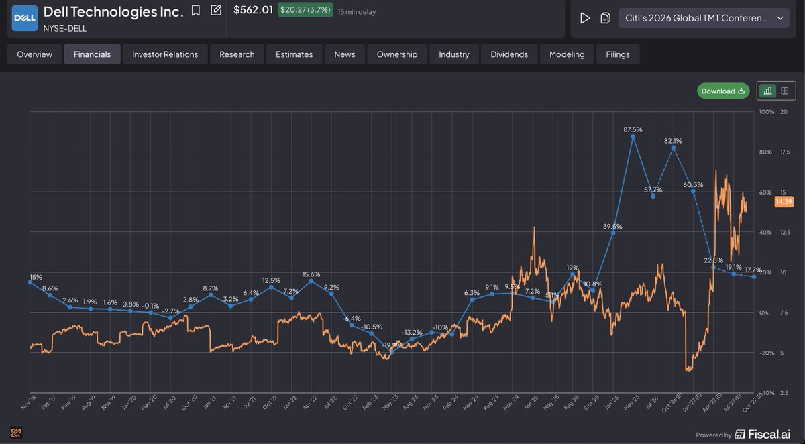Open the transcript document icon

tap(605, 18)
